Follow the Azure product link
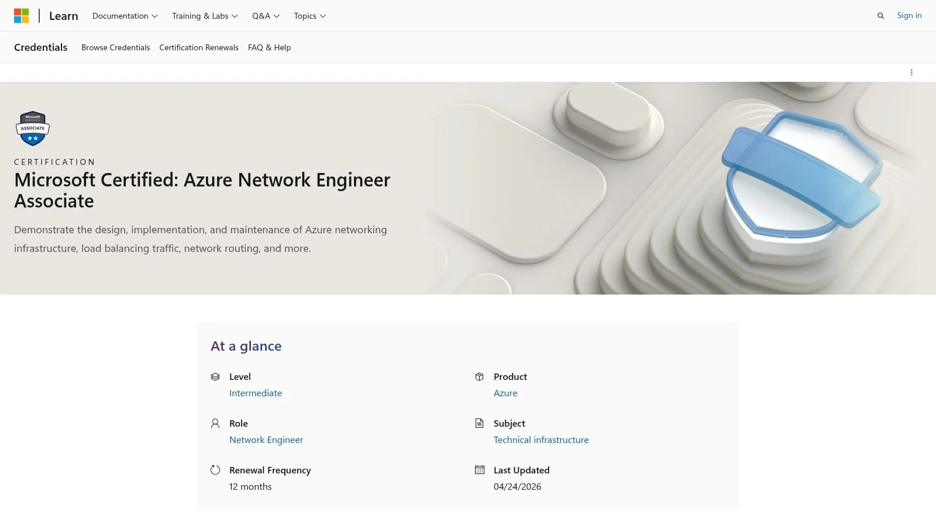936x526 pixels. click(505, 393)
